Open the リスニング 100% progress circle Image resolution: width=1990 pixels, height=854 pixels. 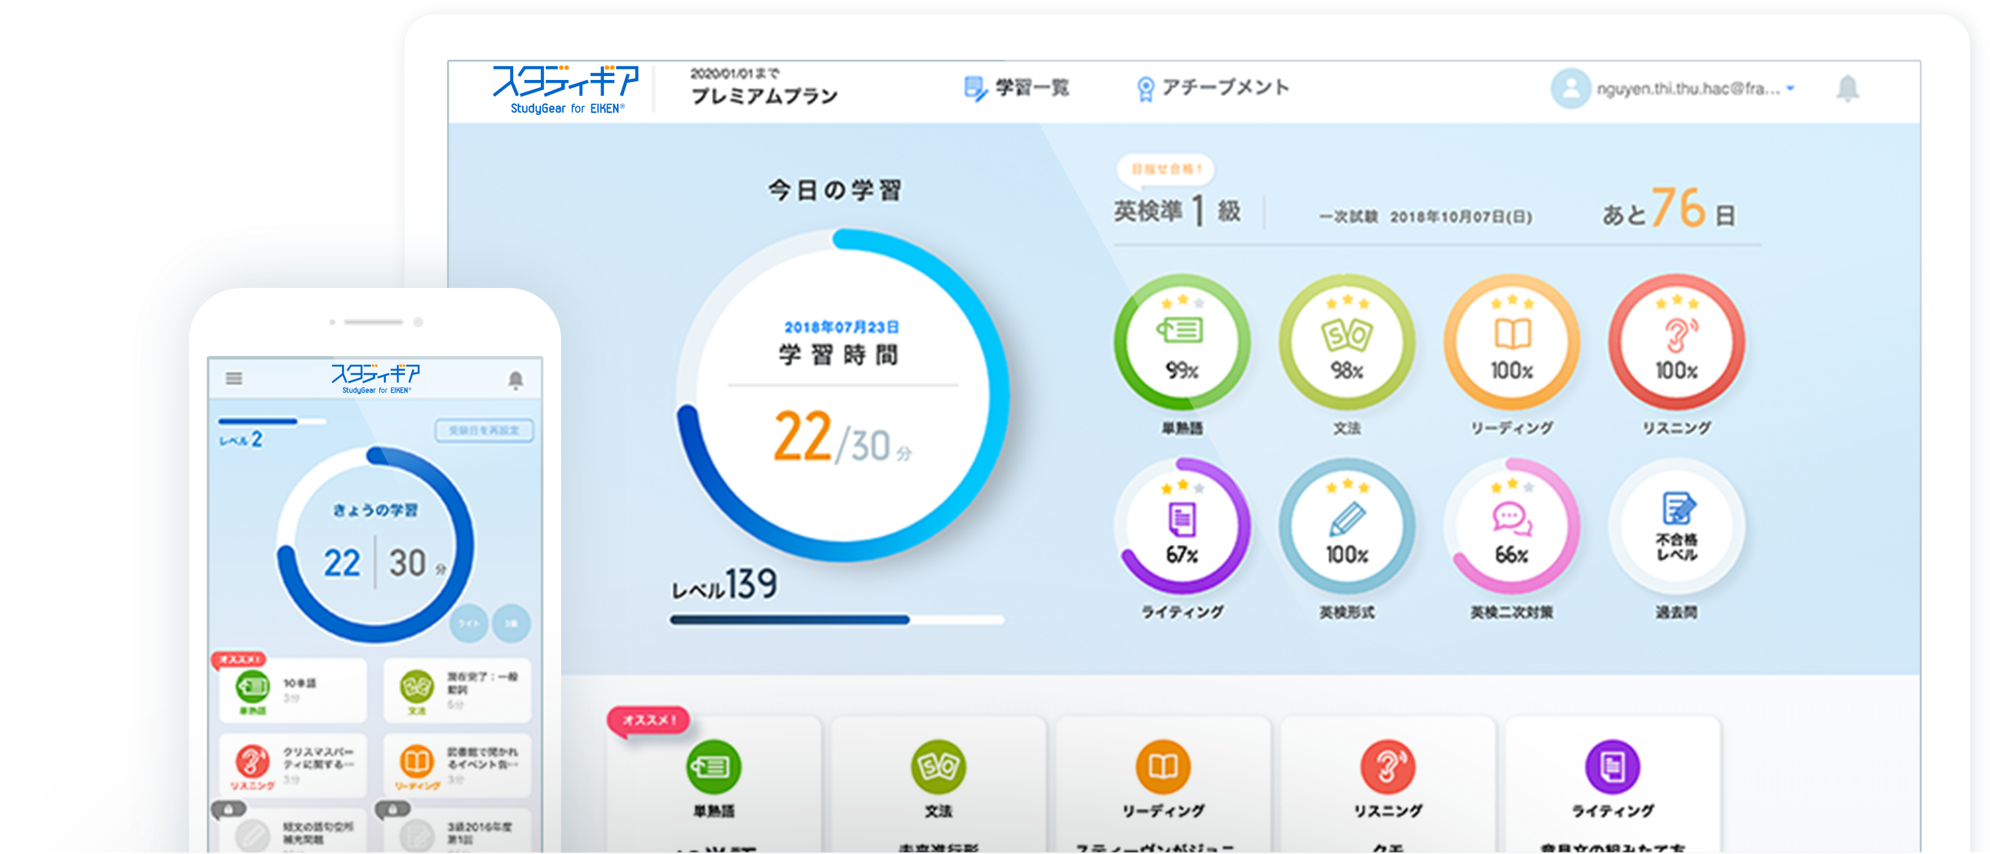[x=1676, y=343]
